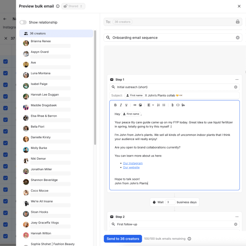Click the Step 2 envelope icon
The height and width of the screenshot is (246, 246).
click(x=112, y=217)
